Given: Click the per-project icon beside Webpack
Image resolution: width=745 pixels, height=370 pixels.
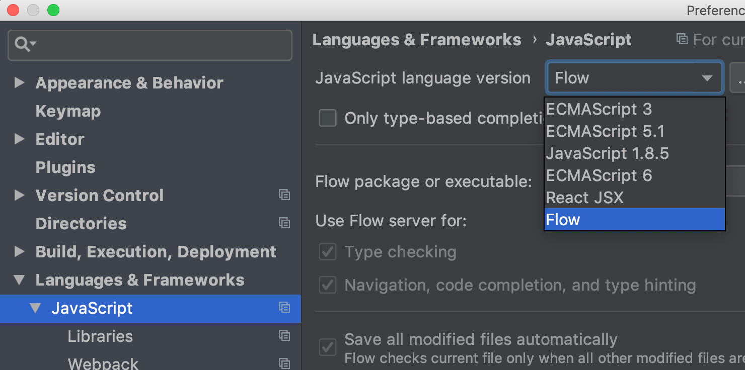Looking at the screenshot, I should (284, 363).
